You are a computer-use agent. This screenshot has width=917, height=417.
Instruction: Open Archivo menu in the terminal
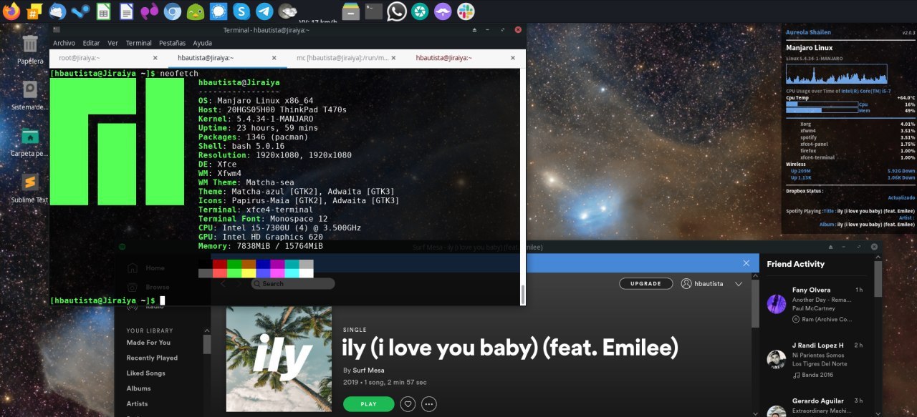[x=64, y=43]
